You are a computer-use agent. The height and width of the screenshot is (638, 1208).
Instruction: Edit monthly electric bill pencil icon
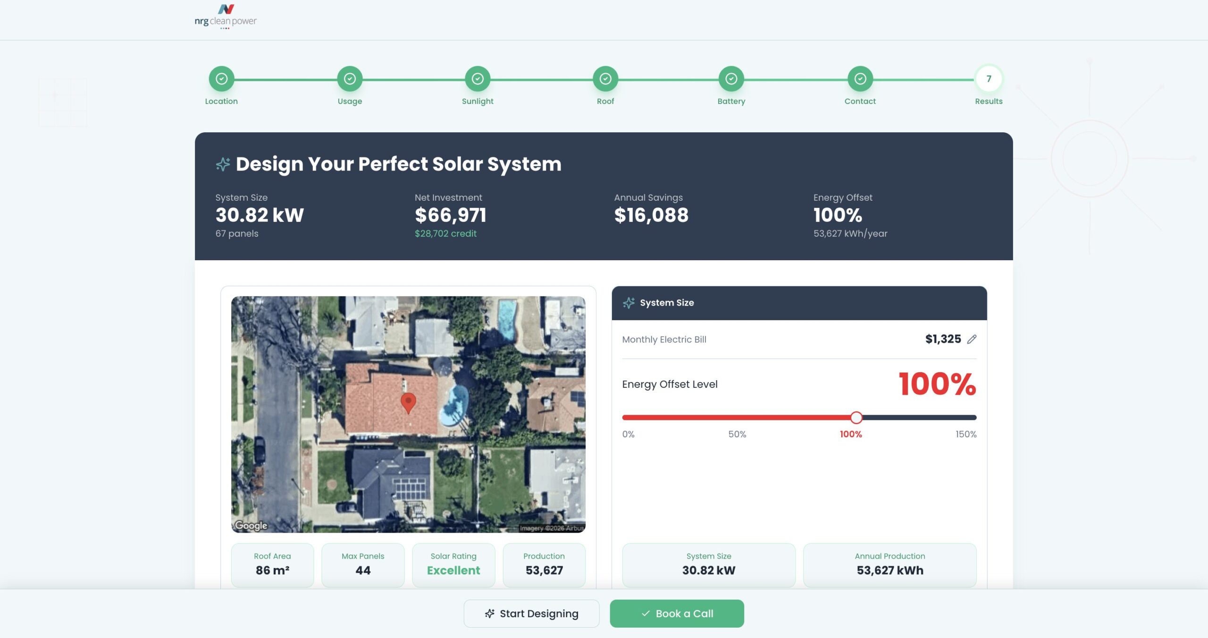click(x=972, y=339)
